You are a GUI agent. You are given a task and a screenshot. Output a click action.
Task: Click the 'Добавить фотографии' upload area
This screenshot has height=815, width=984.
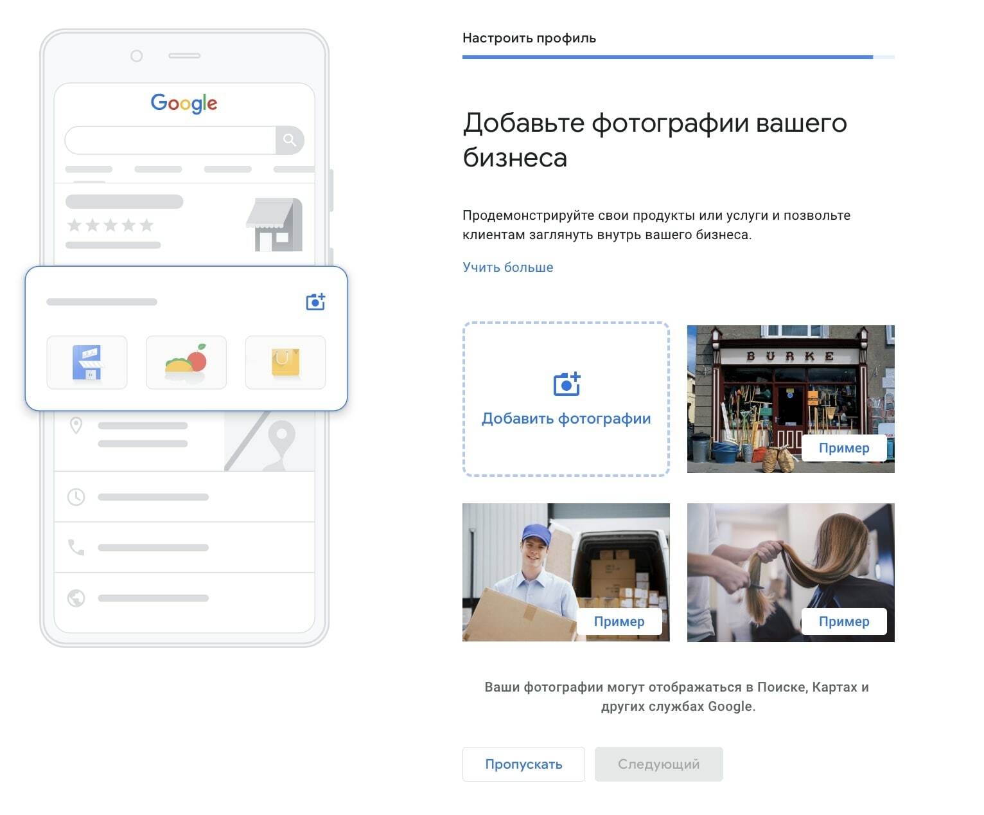point(566,399)
